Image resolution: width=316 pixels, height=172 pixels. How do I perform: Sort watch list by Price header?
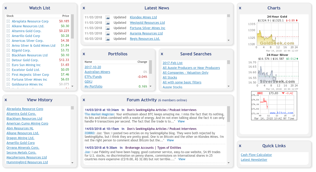66,16
